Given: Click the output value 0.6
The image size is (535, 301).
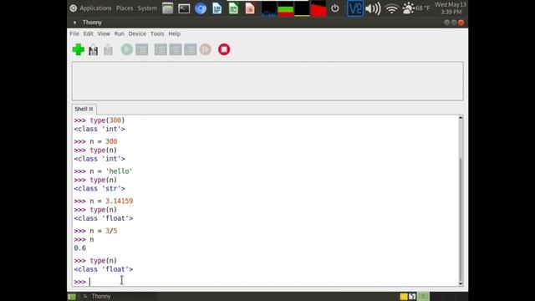Looking at the screenshot, I should 80,248.
